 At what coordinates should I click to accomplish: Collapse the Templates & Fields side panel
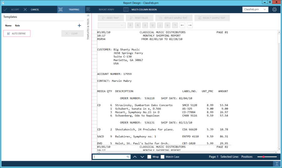[88, 15]
